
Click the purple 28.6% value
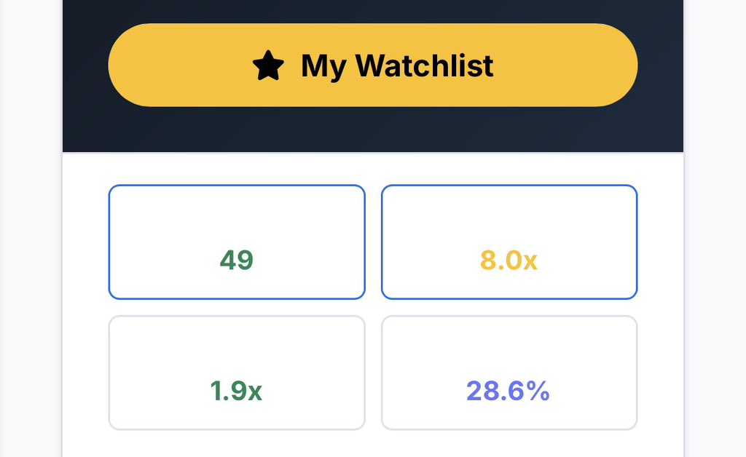[508, 392]
